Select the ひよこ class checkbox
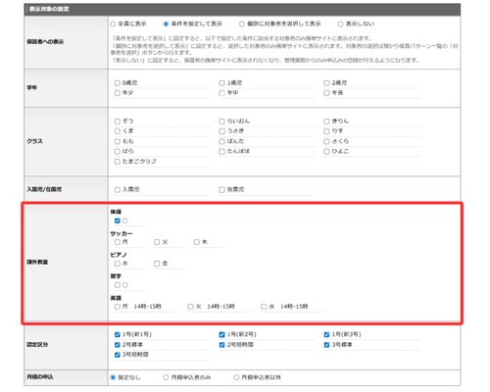 pos(326,152)
